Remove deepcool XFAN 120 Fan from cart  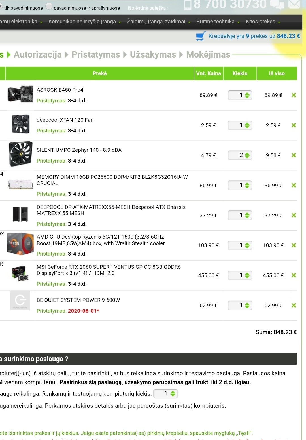[294, 125]
